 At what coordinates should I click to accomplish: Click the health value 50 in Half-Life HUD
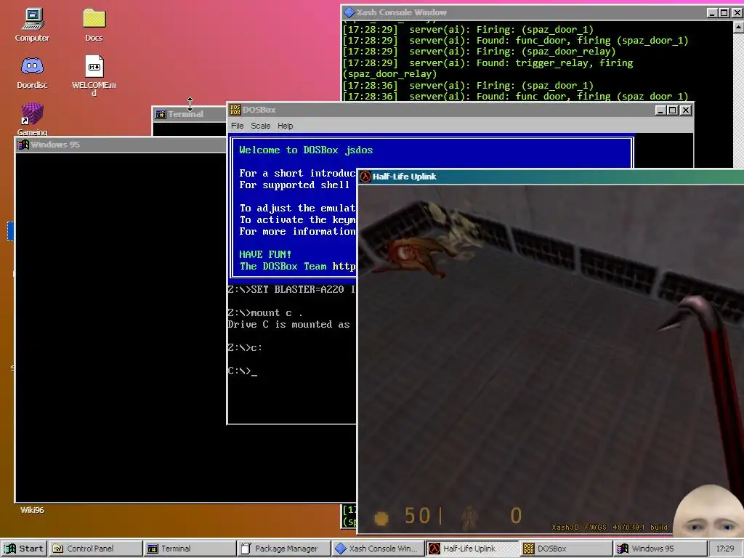(x=417, y=515)
